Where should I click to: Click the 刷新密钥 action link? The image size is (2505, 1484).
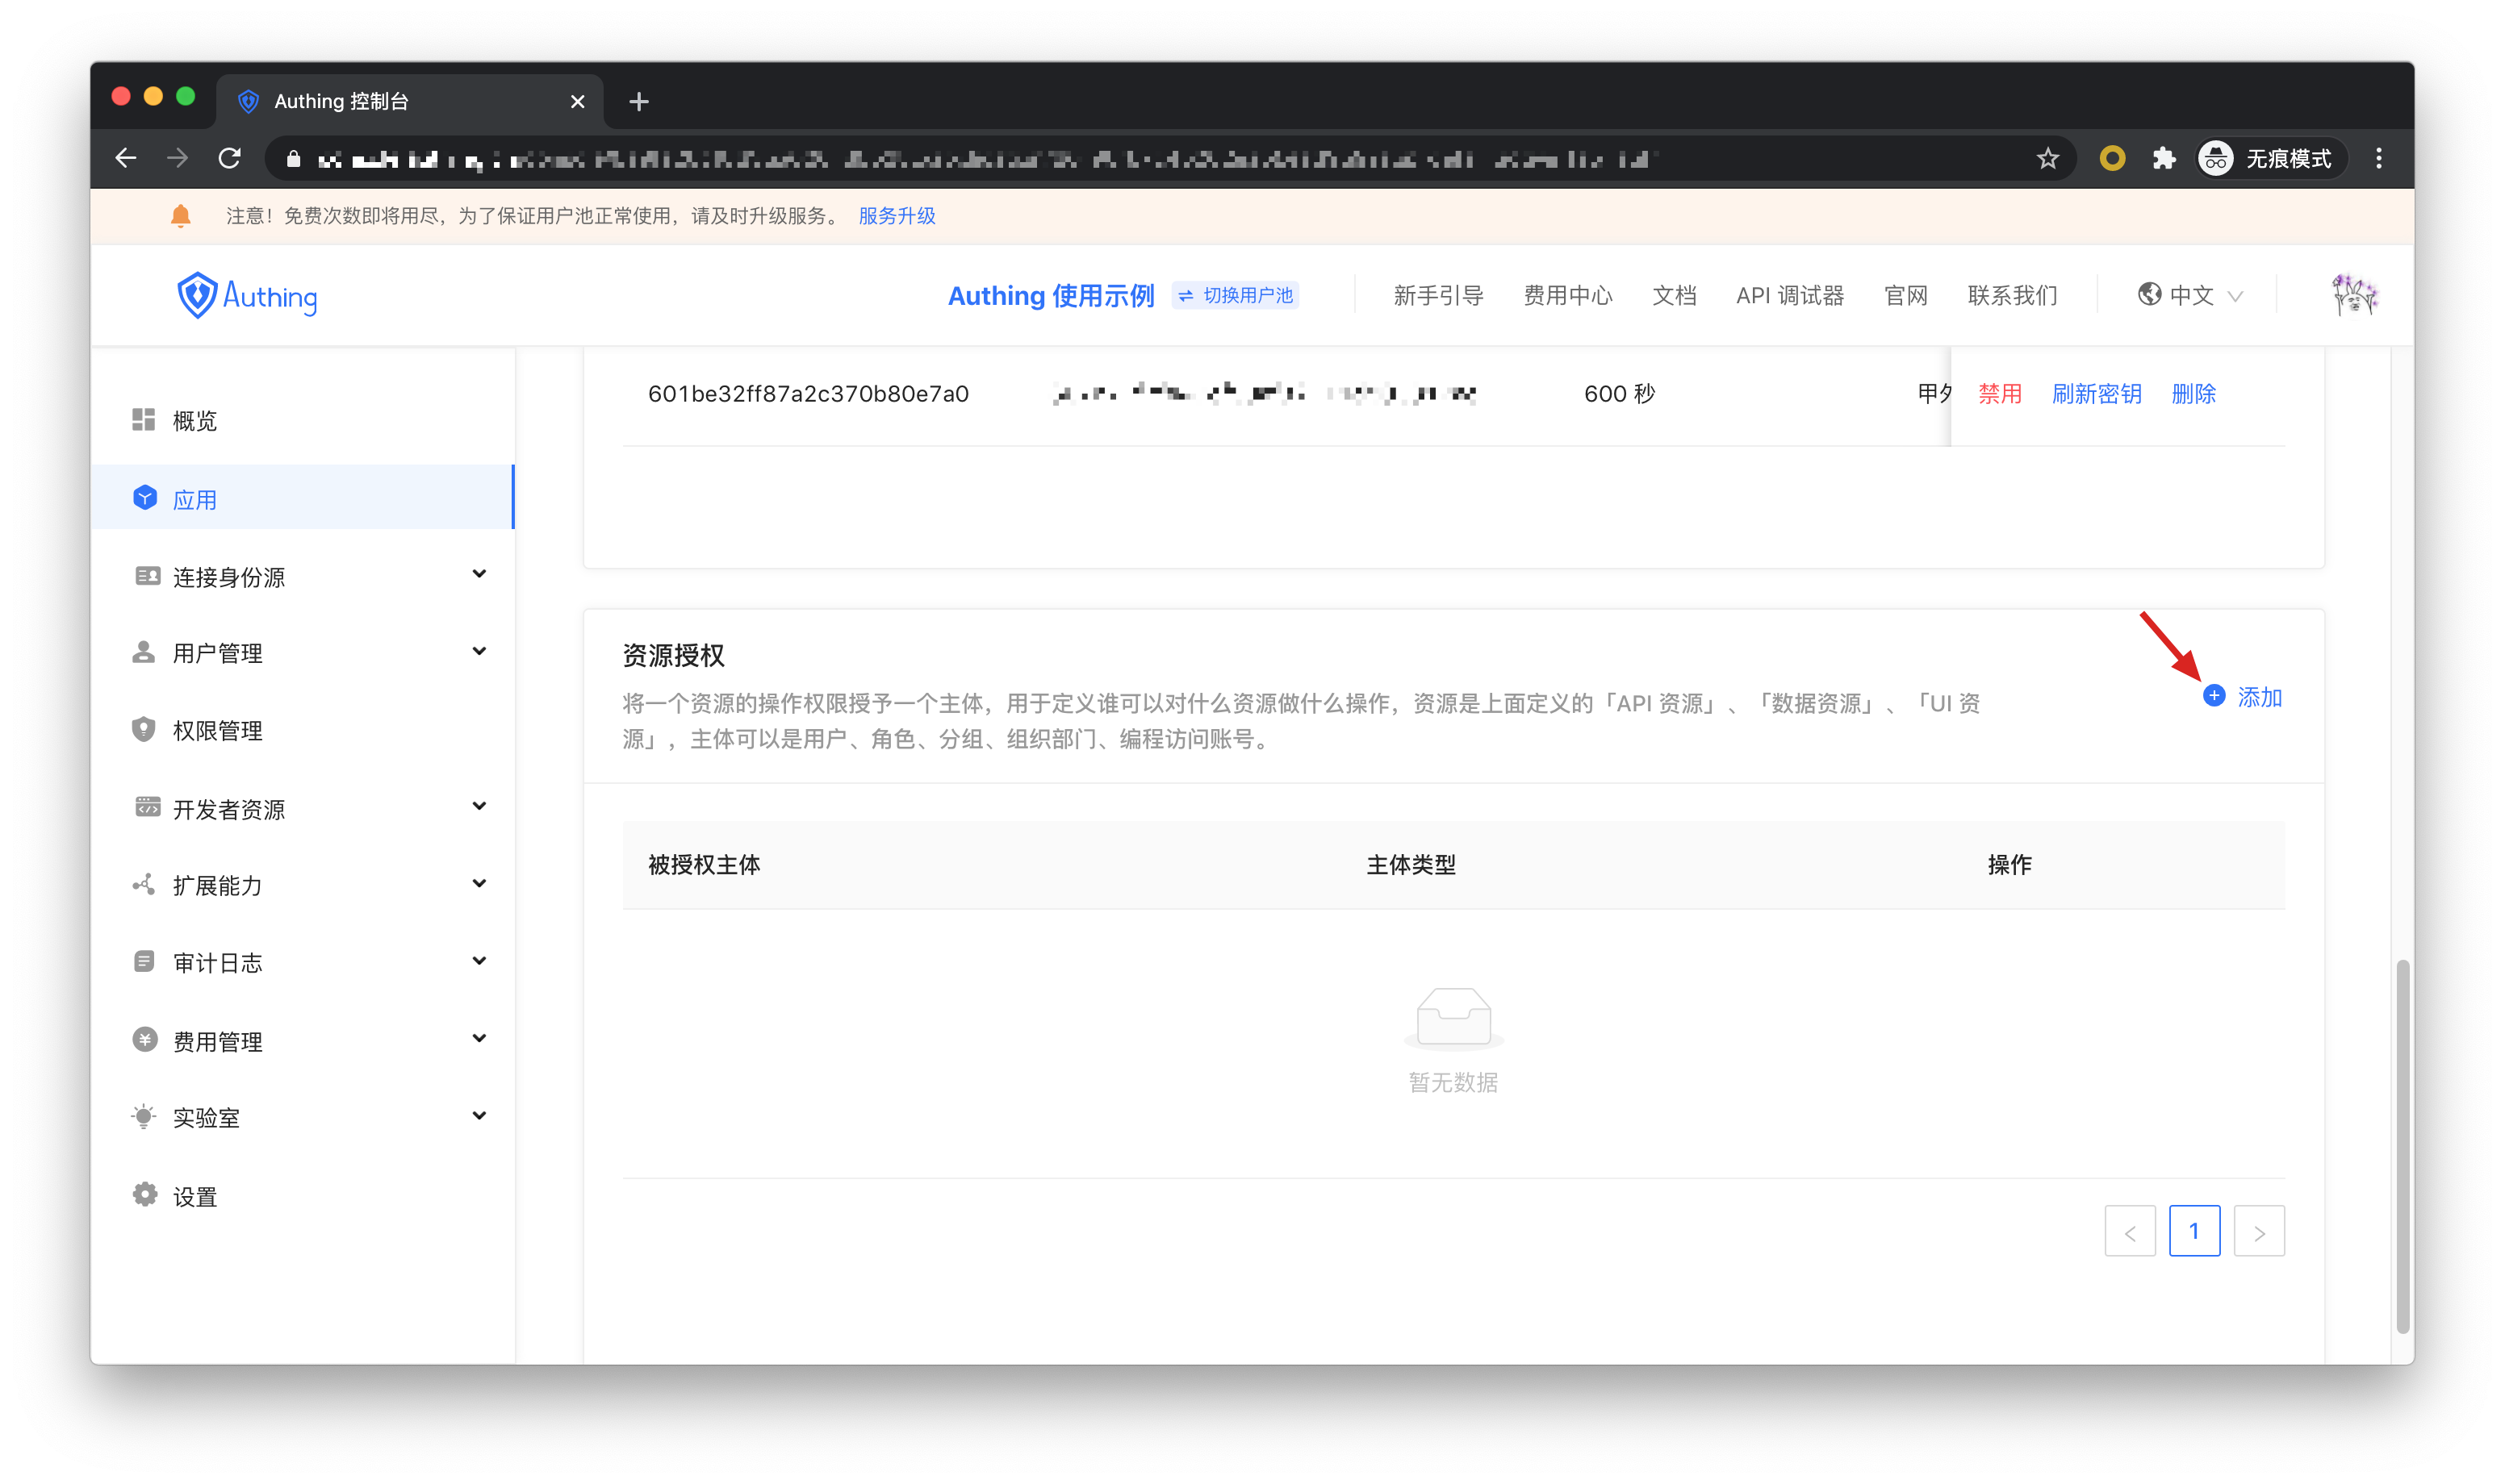(x=2096, y=394)
